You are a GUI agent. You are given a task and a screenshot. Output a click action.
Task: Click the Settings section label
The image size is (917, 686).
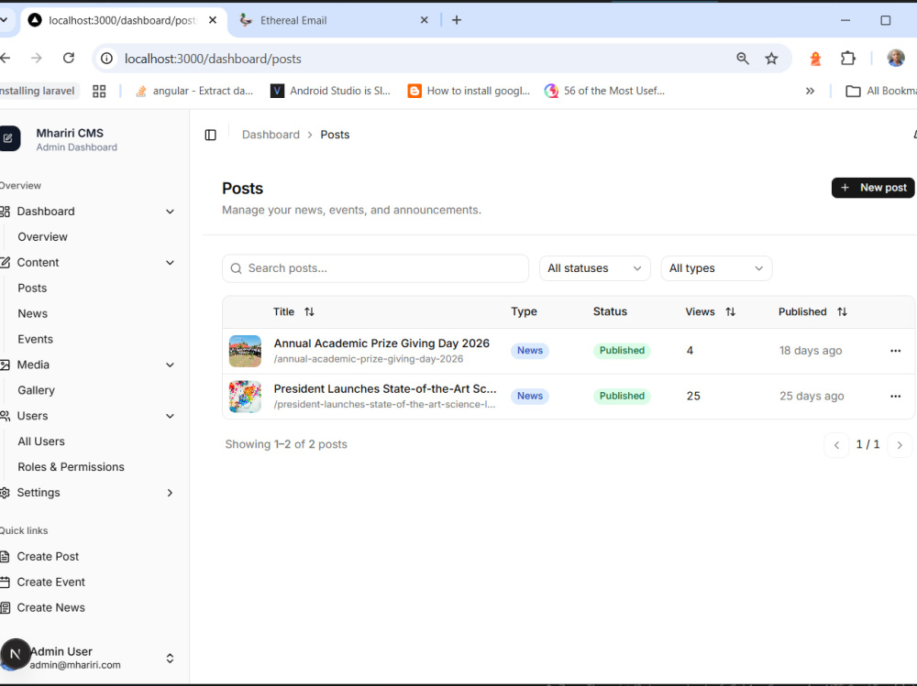tap(38, 493)
